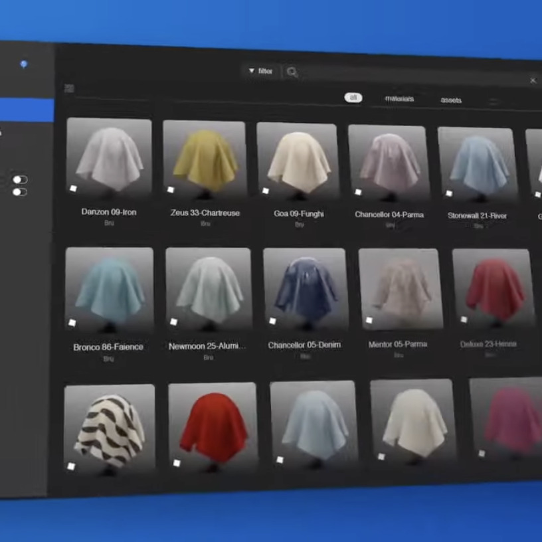Click the white badge on the striped fabric thumbnail

click(71, 466)
